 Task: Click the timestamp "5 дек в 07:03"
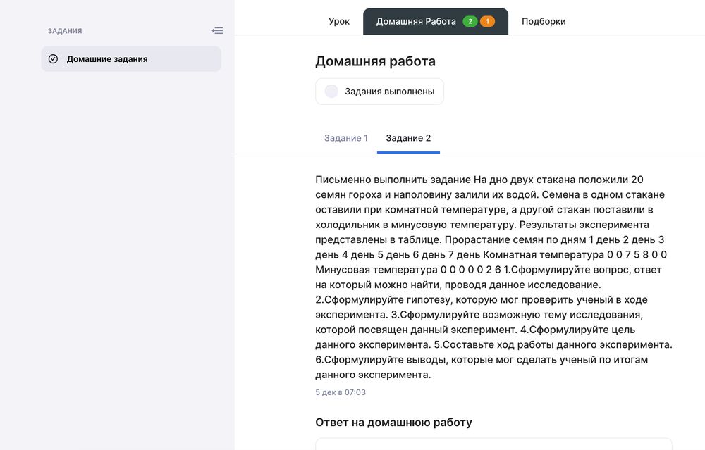(x=341, y=392)
